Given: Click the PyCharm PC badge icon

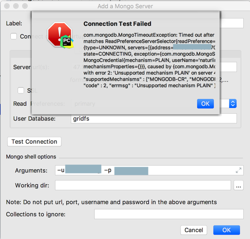Looking at the screenshot, I should click(67, 42).
